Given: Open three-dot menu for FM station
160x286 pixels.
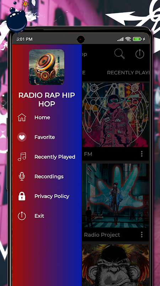Looking at the screenshot, I should click(142, 154).
